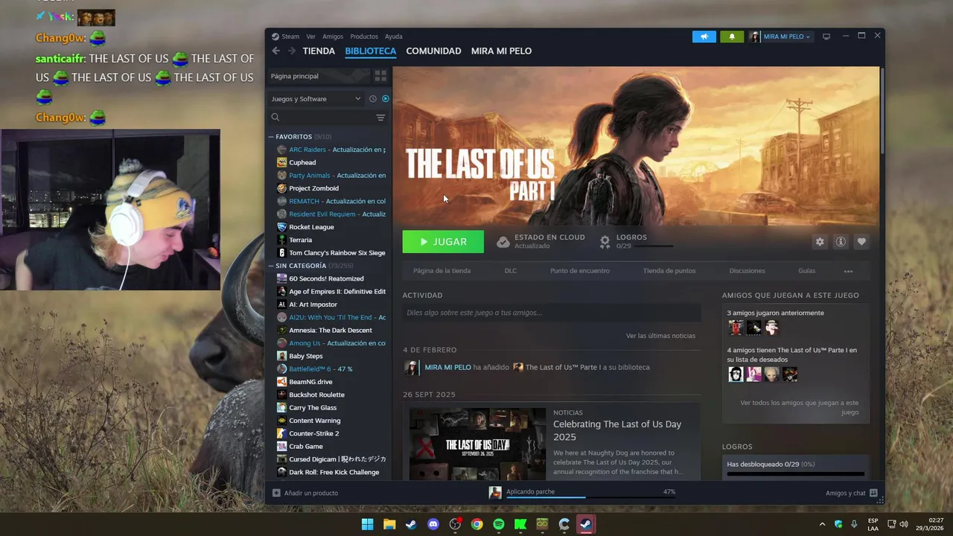Open Discord from the taskbar
The image size is (953, 536).
click(433, 524)
